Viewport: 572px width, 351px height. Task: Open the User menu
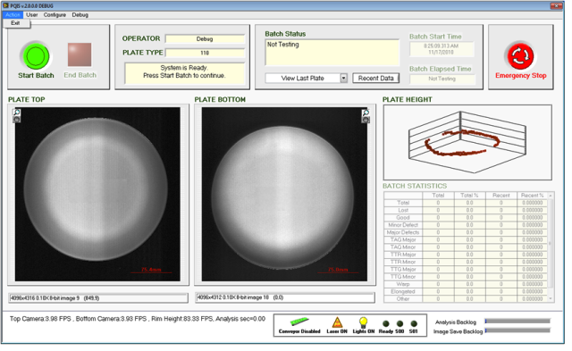[32, 15]
